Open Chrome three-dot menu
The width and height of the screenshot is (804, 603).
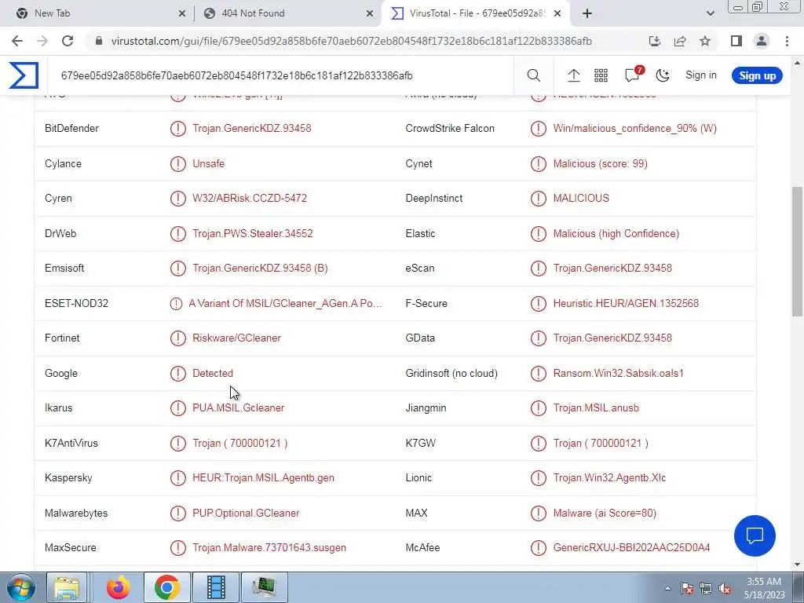[x=787, y=41]
